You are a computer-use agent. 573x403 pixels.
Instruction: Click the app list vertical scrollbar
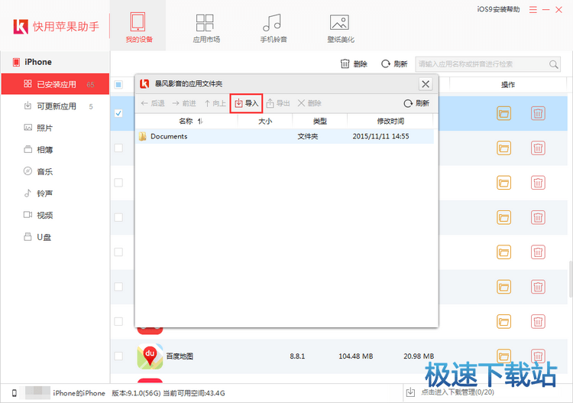571,279
